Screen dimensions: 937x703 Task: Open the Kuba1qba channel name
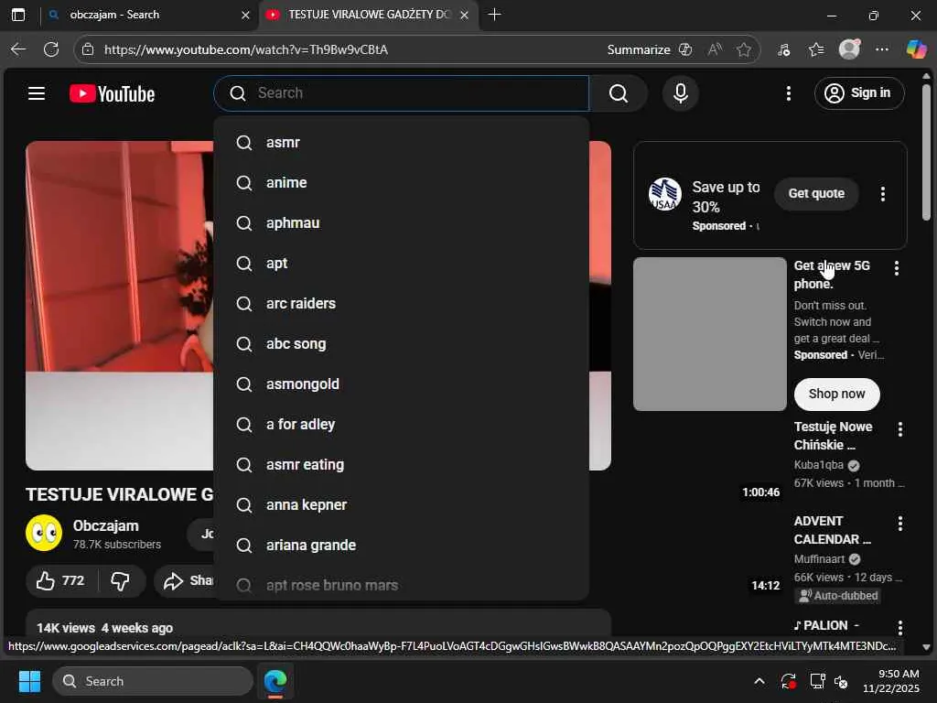(819, 465)
